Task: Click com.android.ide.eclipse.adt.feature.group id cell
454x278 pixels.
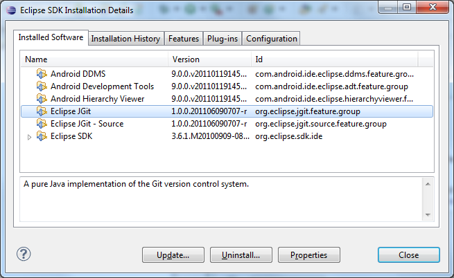Action: tap(331, 86)
